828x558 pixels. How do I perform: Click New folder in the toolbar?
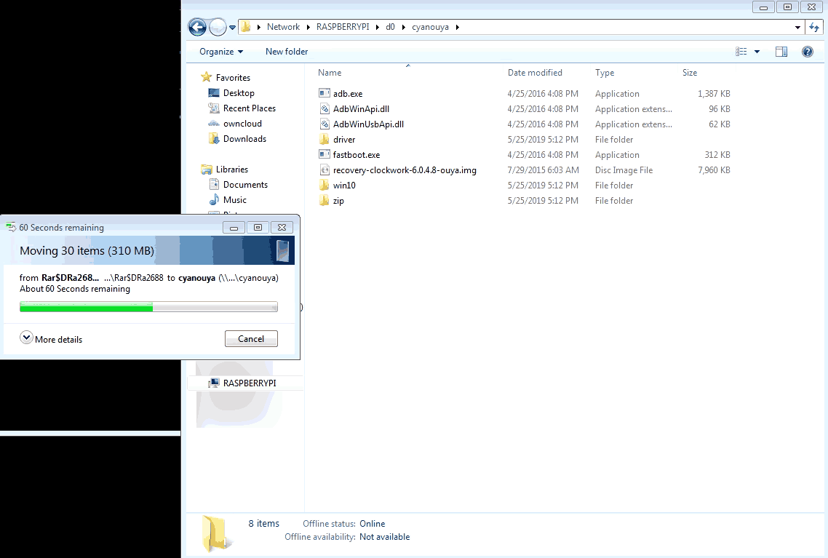[x=287, y=51]
